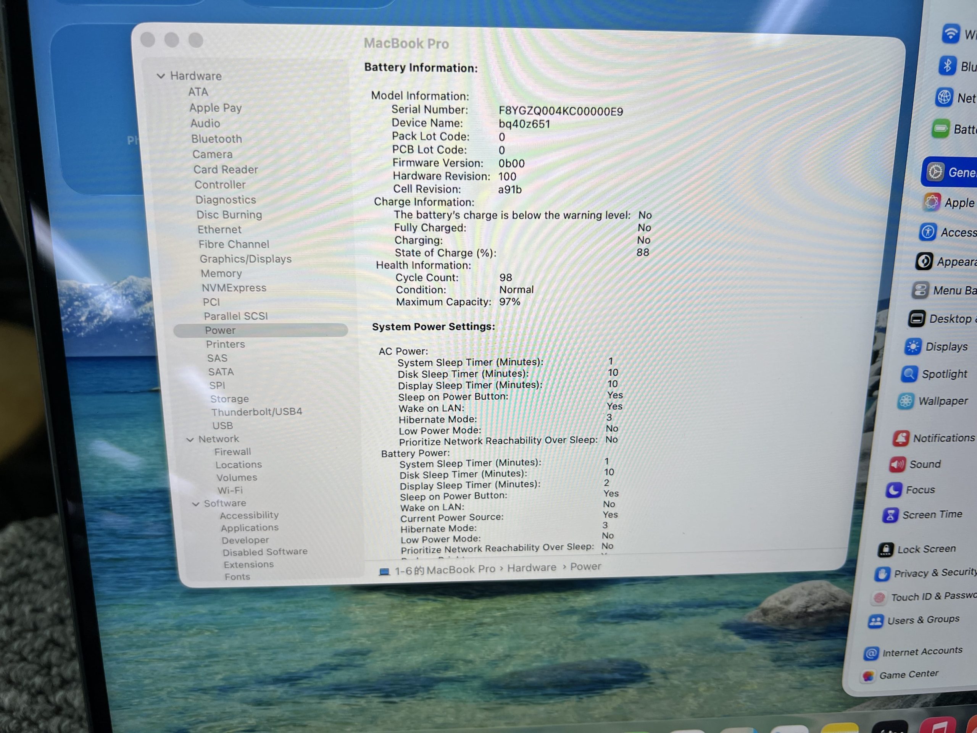Select Applications under Software
This screenshot has height=733, width=977.
pyautogui.click(x=250, y=528)
